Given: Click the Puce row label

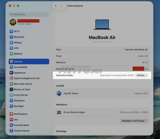Looking at the screenshot, I should click(x=59, y=56).
